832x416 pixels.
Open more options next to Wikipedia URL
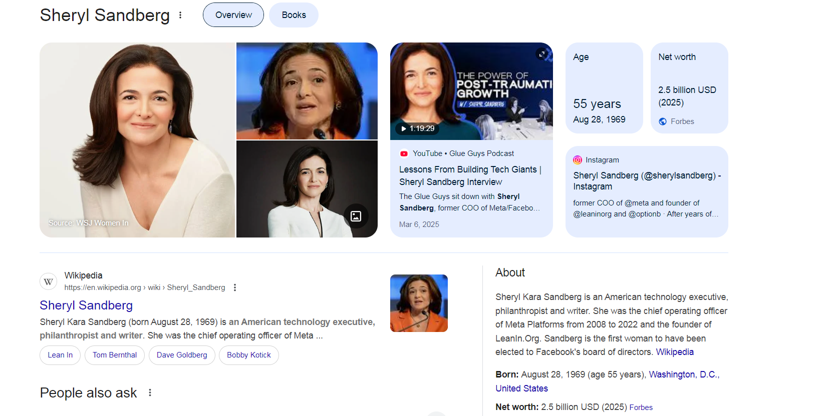(235, 287)
